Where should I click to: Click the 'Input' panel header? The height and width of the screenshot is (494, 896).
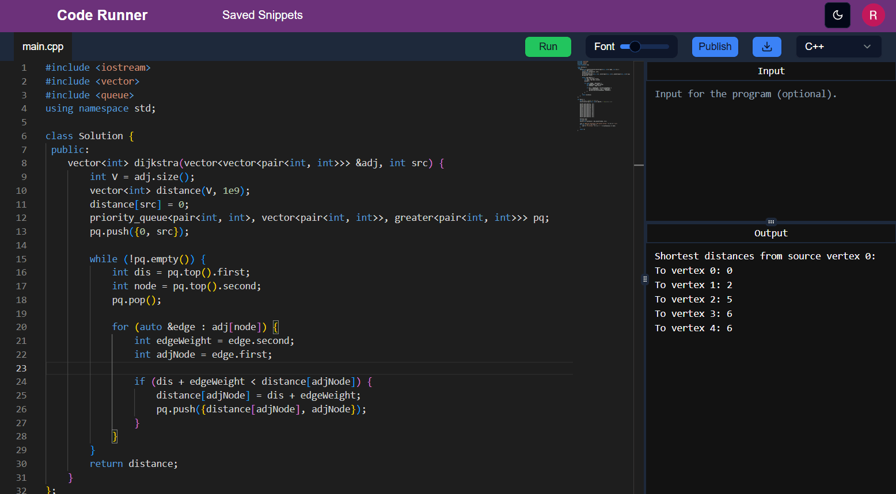[771, 71]
